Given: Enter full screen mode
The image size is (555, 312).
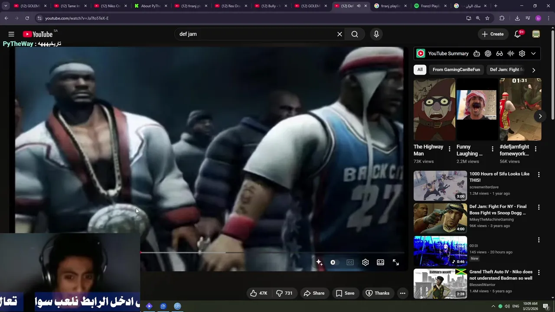Looking at the screenshot, I should [x=395, y=262].
